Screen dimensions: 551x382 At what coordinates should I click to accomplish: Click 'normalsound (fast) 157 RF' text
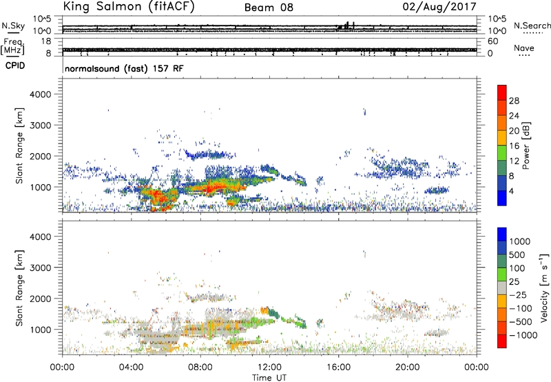coord(124,68)
